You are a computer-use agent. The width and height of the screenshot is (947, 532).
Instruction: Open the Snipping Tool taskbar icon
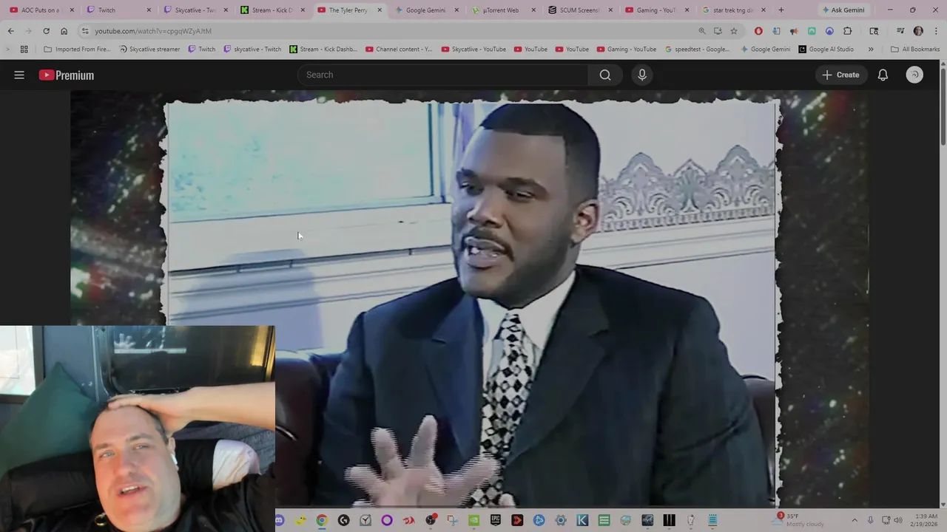(452, 521)
